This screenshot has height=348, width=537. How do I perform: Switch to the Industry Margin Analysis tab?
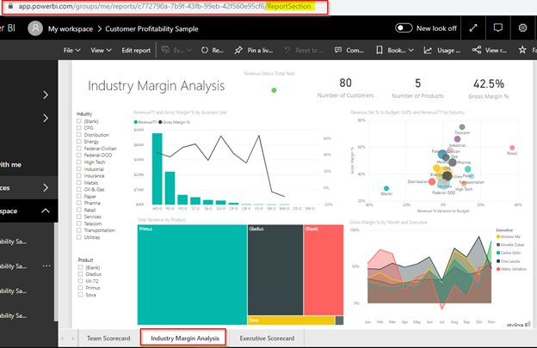(x=183, y=338)
